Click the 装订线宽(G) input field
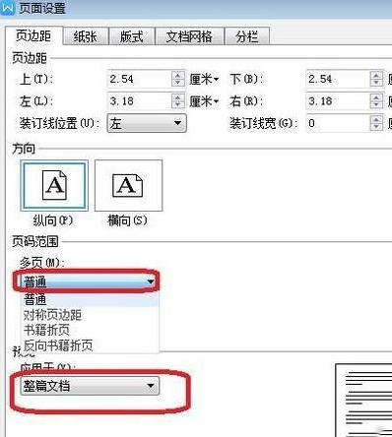The image size is (392, 437). (338, 123)
